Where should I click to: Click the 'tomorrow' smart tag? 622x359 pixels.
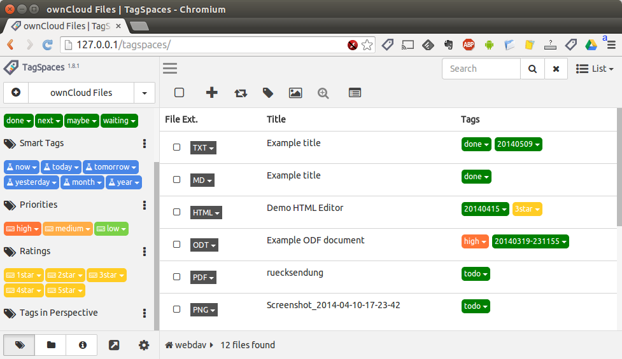(111, 167)
